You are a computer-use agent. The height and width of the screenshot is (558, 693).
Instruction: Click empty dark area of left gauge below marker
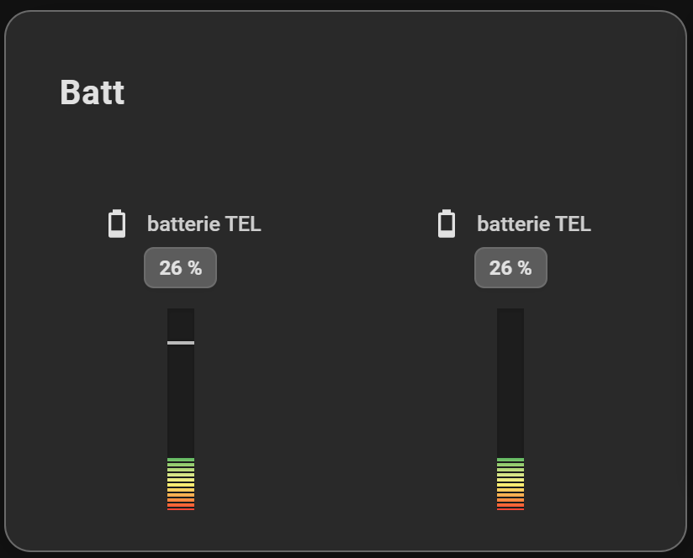click(x=181, y=401)
